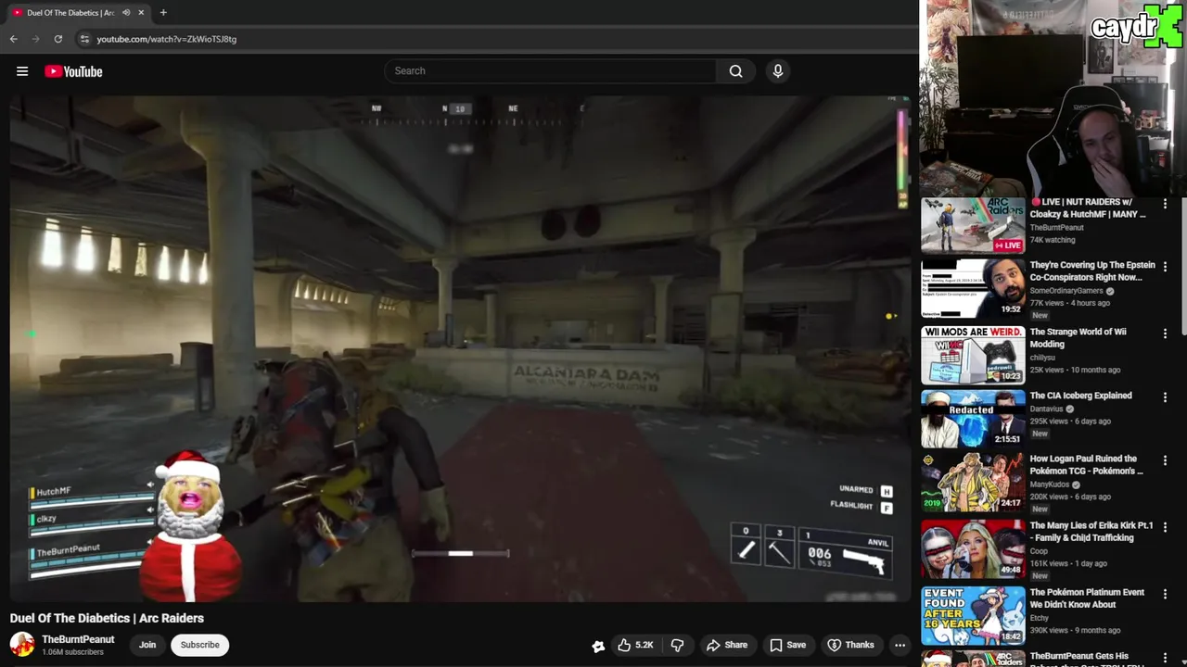Open How Logan Paul Ruined Pokémon TCG thumbnail
This screenshot has width=1187, height=667.
click(x=973, y=482)
